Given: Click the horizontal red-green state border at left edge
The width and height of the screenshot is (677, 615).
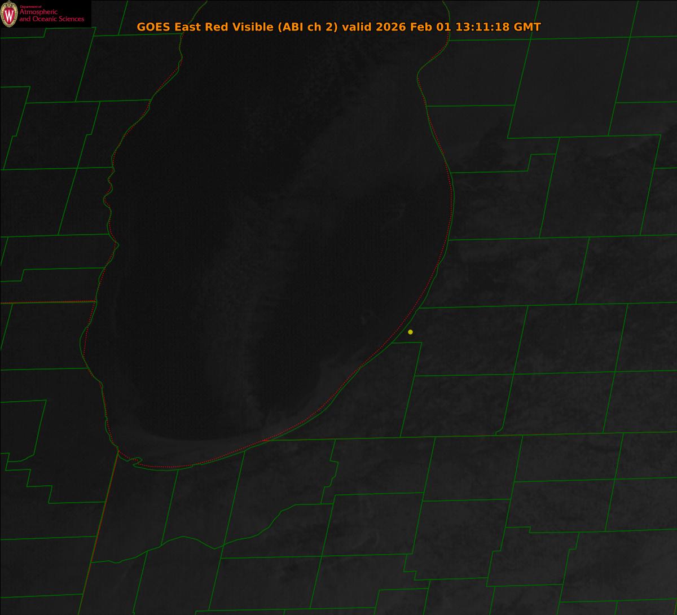Looking at the screenshot, I should click(x=45, y=302).
